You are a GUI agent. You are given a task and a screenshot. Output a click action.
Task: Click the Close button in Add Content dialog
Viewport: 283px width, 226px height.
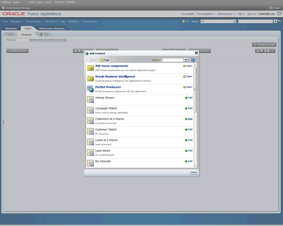tap(193, 172)
